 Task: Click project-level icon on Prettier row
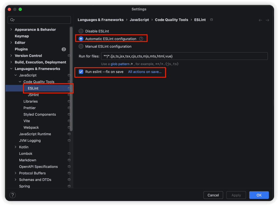(x=69, y=108)
